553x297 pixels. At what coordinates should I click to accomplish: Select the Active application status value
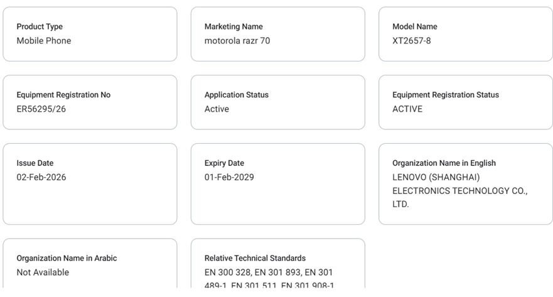coord(217,109)
